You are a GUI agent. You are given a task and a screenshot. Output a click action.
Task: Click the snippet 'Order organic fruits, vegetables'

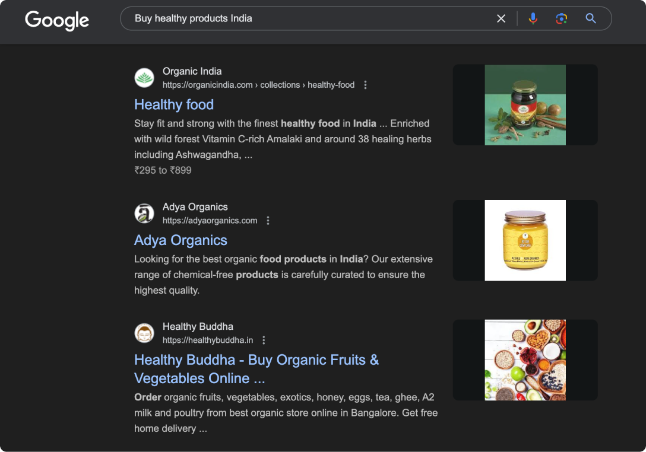pyautogui.click(x=286, y=412)
